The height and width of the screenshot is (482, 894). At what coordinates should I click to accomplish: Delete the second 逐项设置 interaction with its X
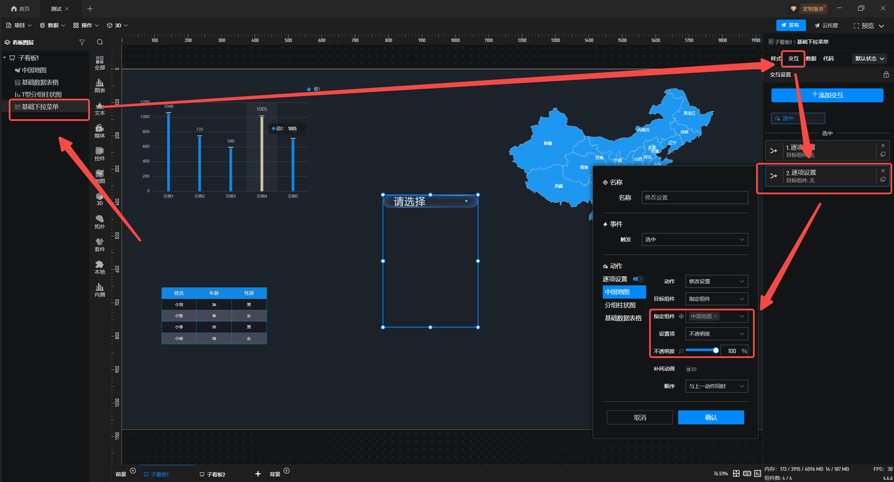(x=883, y=171)
